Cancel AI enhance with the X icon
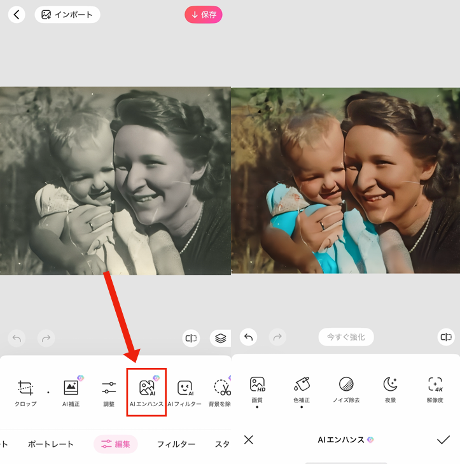The height and width of the screenshot is (464, 460). pyautogui.click(x=249, y=440)
